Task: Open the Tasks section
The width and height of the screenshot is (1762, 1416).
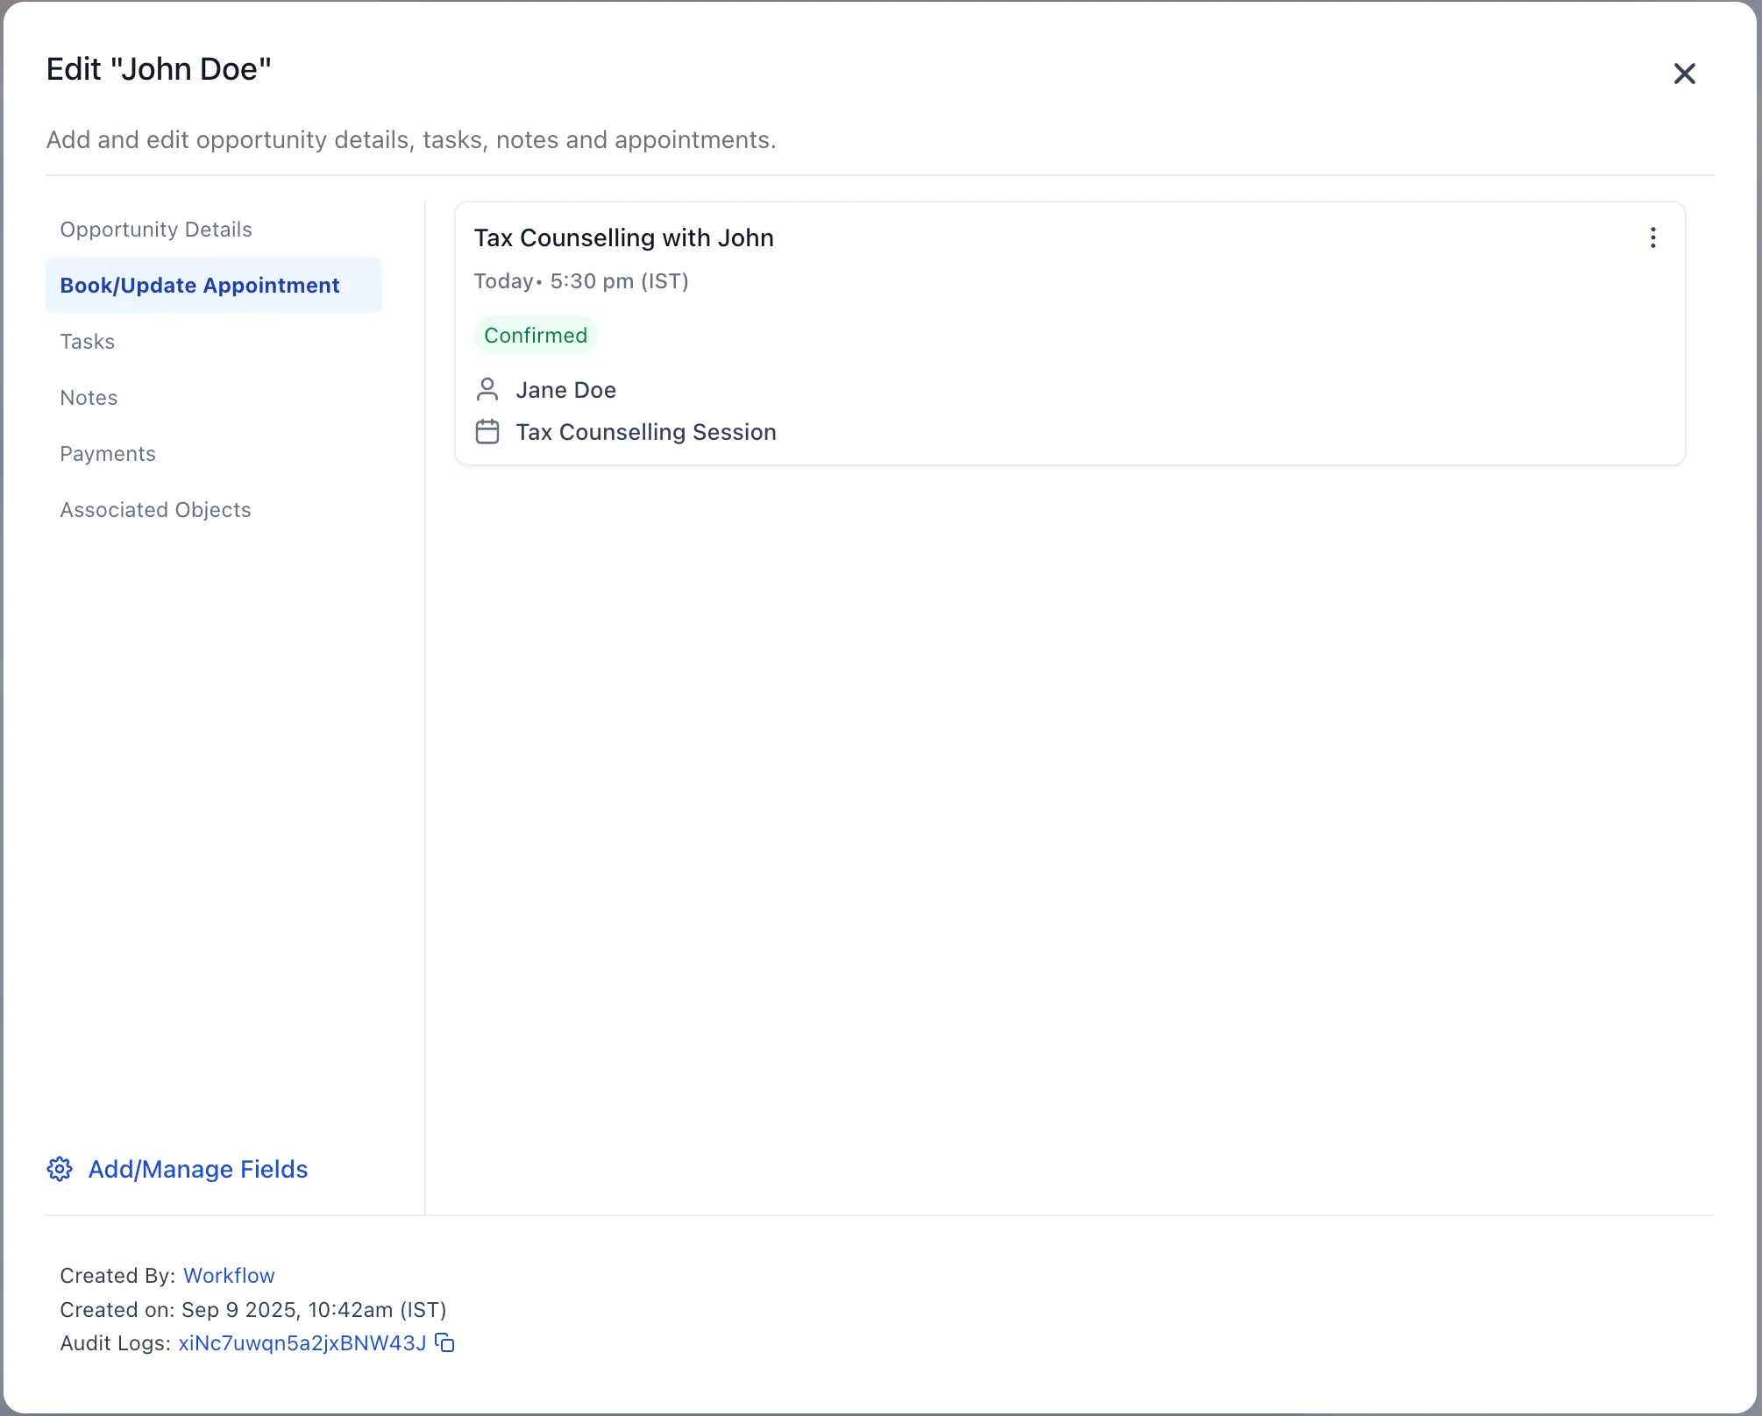Action: 87,341
